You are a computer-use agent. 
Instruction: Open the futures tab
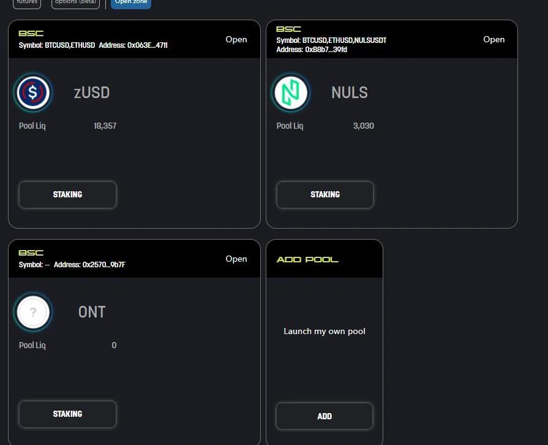point(27,2)
